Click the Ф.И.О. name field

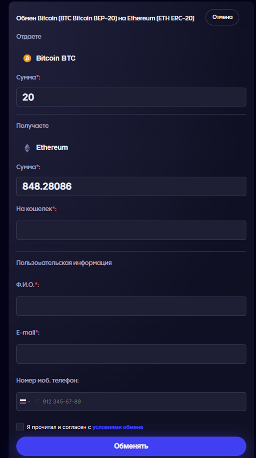pyautogui.click(x=131, y=306)
